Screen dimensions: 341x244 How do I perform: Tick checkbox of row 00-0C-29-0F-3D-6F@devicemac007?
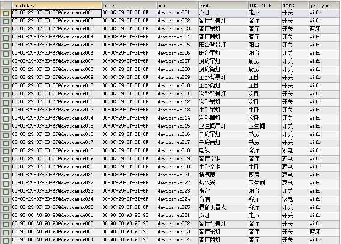pyautogui.click(x=6, y=62)
